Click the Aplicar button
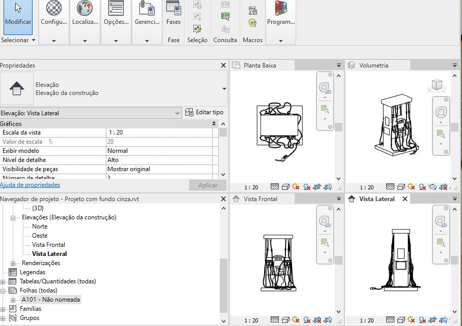This screenshot has height=326, width=462. [208, 185]
